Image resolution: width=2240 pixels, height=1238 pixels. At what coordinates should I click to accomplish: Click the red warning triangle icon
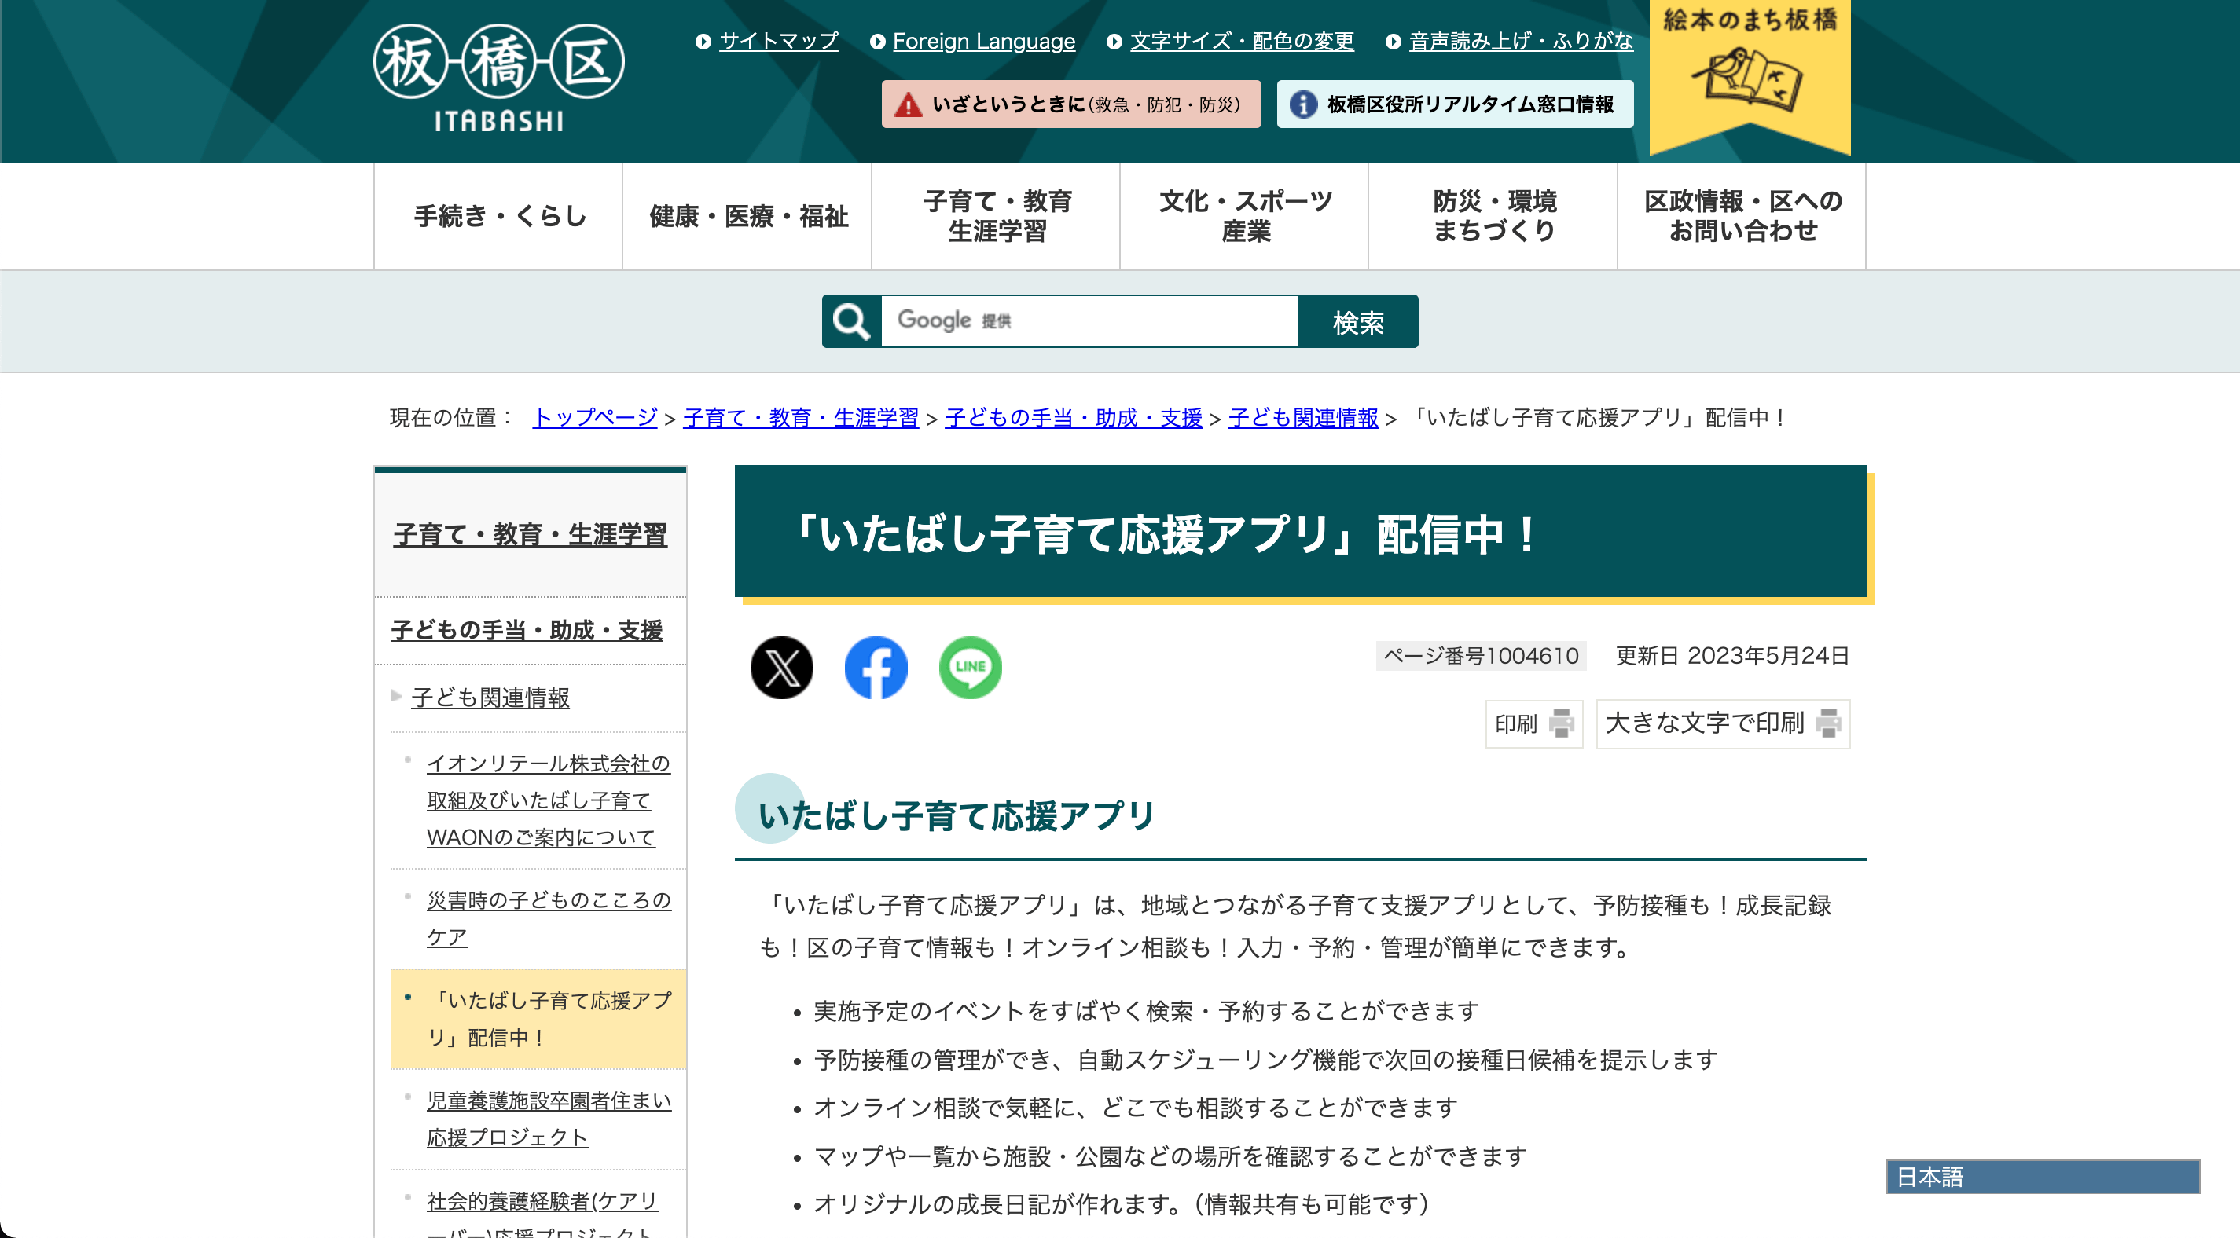[x=908, y=104]
